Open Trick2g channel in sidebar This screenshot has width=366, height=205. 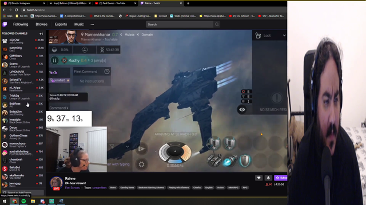[23, 97]
